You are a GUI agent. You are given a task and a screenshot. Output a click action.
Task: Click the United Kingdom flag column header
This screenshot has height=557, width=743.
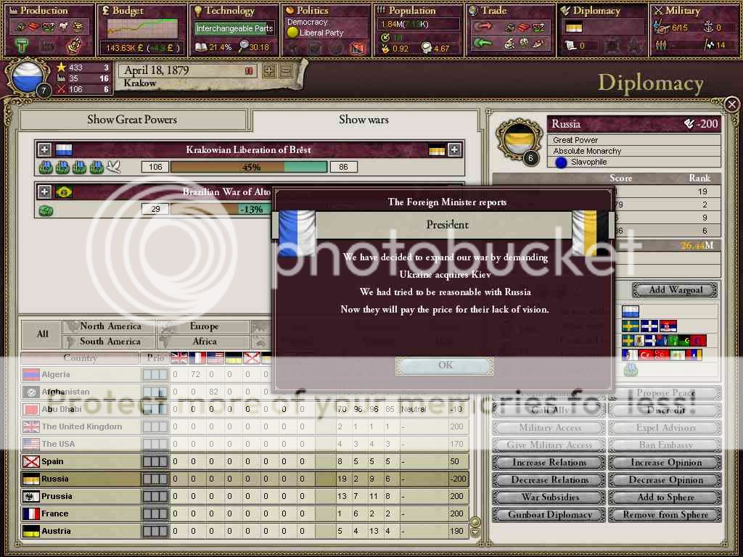[x=178, y=358]
